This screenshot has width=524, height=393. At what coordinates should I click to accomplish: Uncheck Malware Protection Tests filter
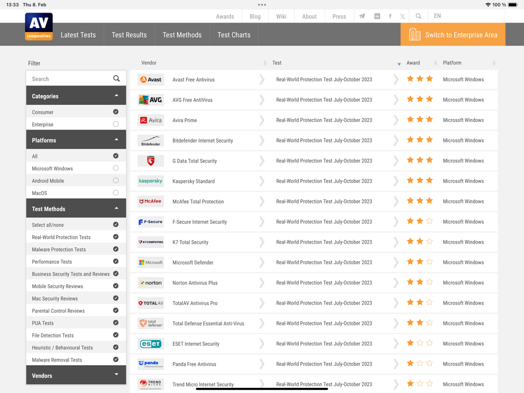coord(116,249)
